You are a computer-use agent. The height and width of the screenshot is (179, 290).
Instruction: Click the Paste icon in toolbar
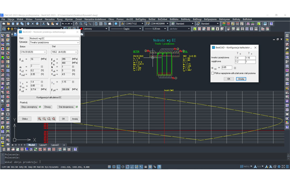52,24
